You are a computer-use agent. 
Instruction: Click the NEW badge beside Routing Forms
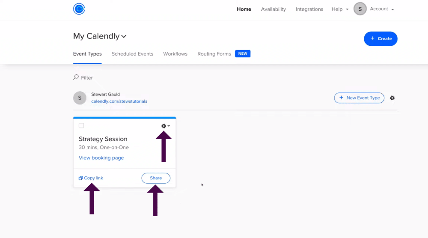pos(243,54)
